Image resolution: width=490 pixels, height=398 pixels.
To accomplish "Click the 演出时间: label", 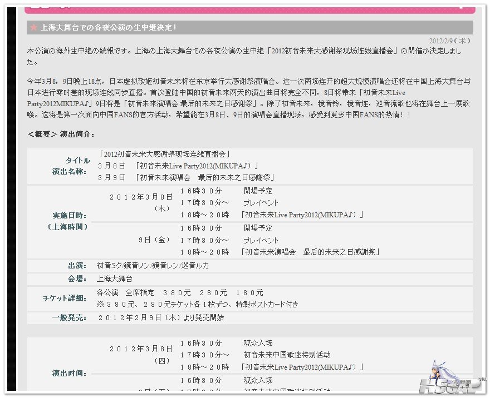I will tap(70, 373).
